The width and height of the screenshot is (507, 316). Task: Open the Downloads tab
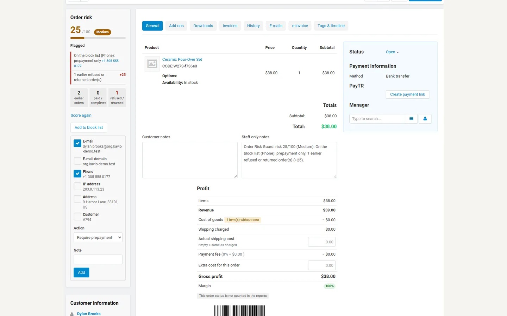[x=203, y=26]
